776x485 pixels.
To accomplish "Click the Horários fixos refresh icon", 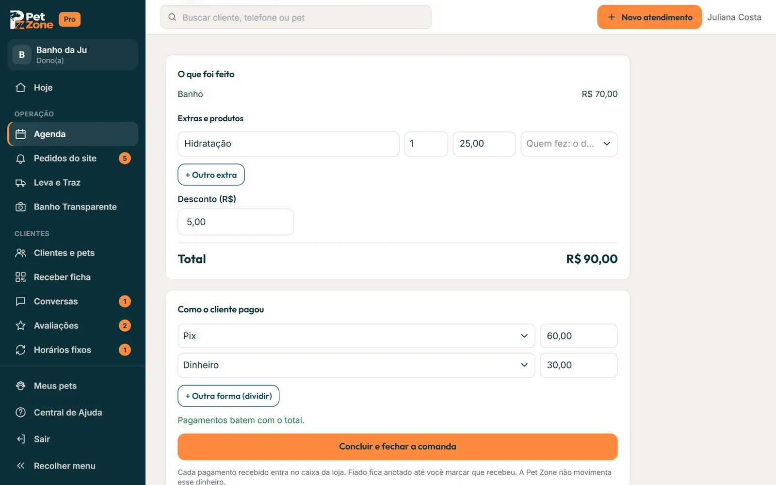I will click(x=20, y=350).
